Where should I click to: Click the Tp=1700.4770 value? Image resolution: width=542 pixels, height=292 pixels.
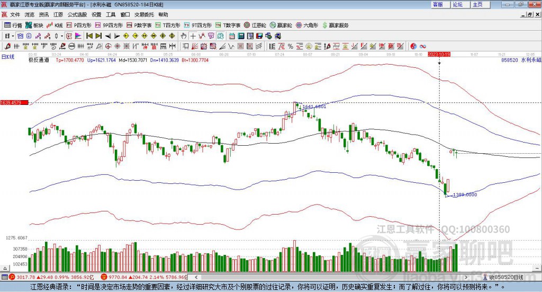click(x=70, y=60)
